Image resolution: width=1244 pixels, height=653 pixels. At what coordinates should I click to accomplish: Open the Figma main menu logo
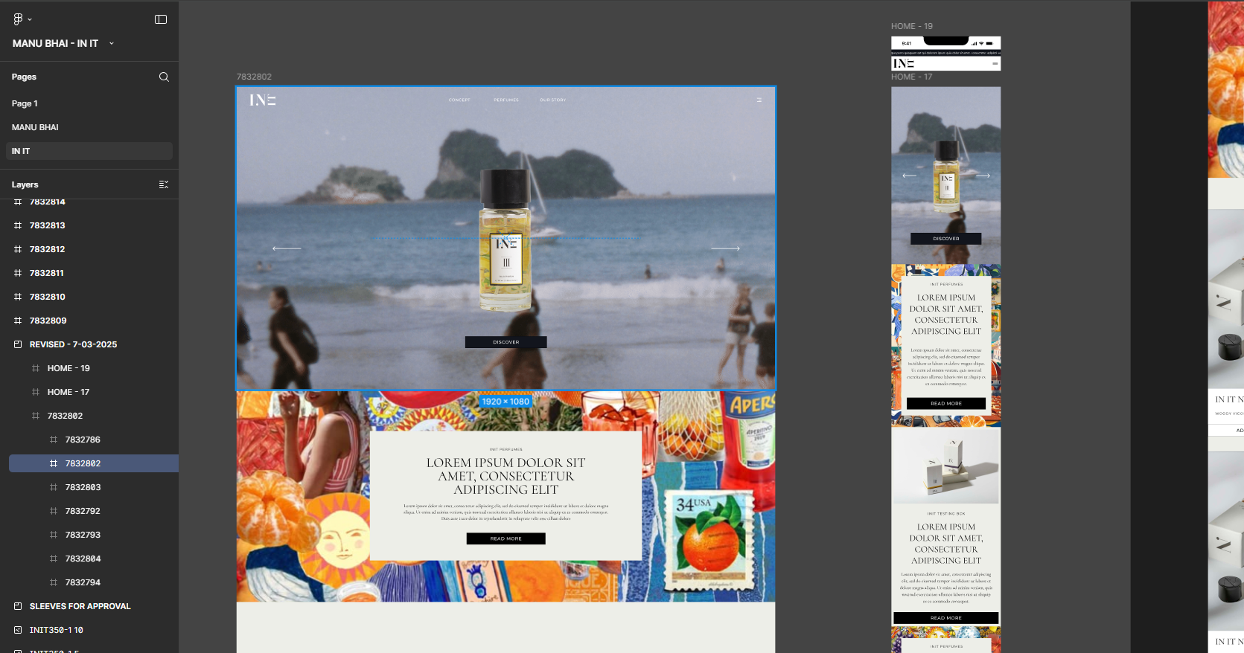coord(19,19)
